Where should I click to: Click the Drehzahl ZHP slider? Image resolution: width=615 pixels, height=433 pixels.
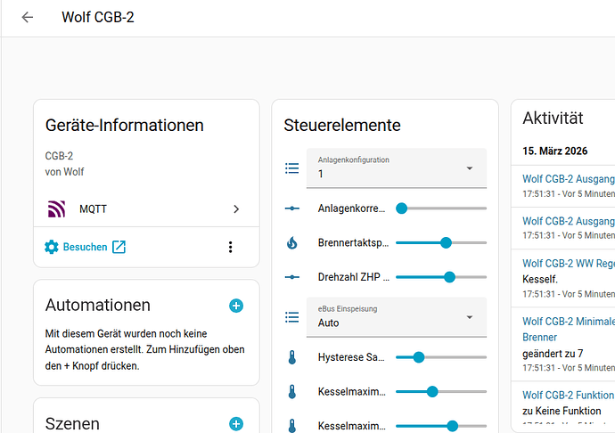click(x=441, y=277)
